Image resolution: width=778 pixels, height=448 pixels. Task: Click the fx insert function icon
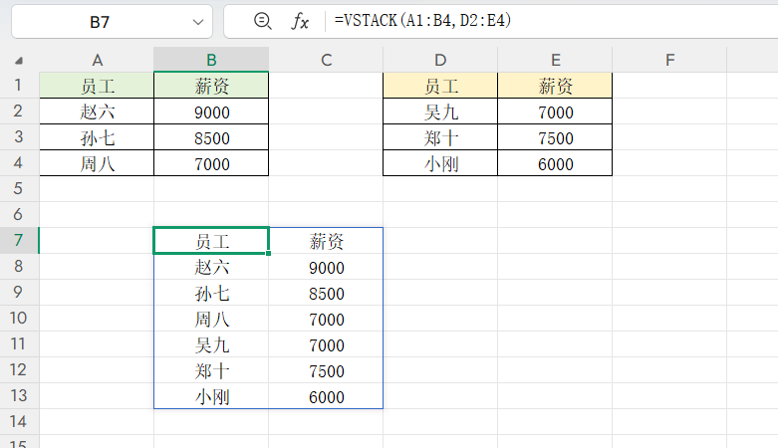(300, 21)
